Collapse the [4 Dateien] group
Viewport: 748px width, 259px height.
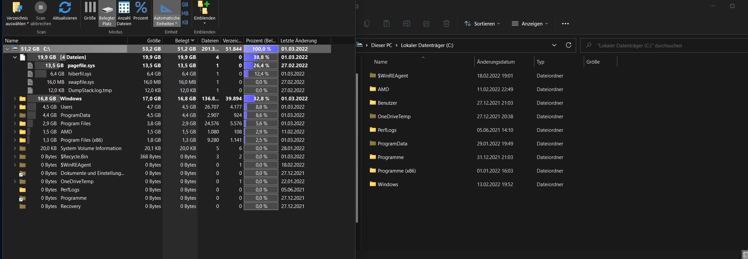click(15, 57)
